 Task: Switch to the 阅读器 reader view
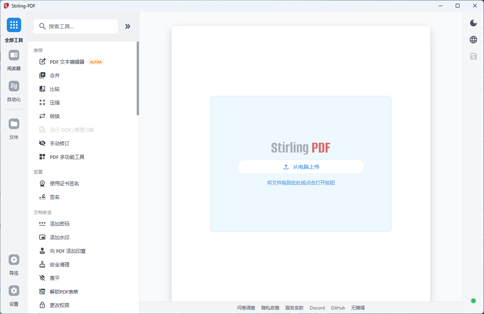click(x=14, y=58)
